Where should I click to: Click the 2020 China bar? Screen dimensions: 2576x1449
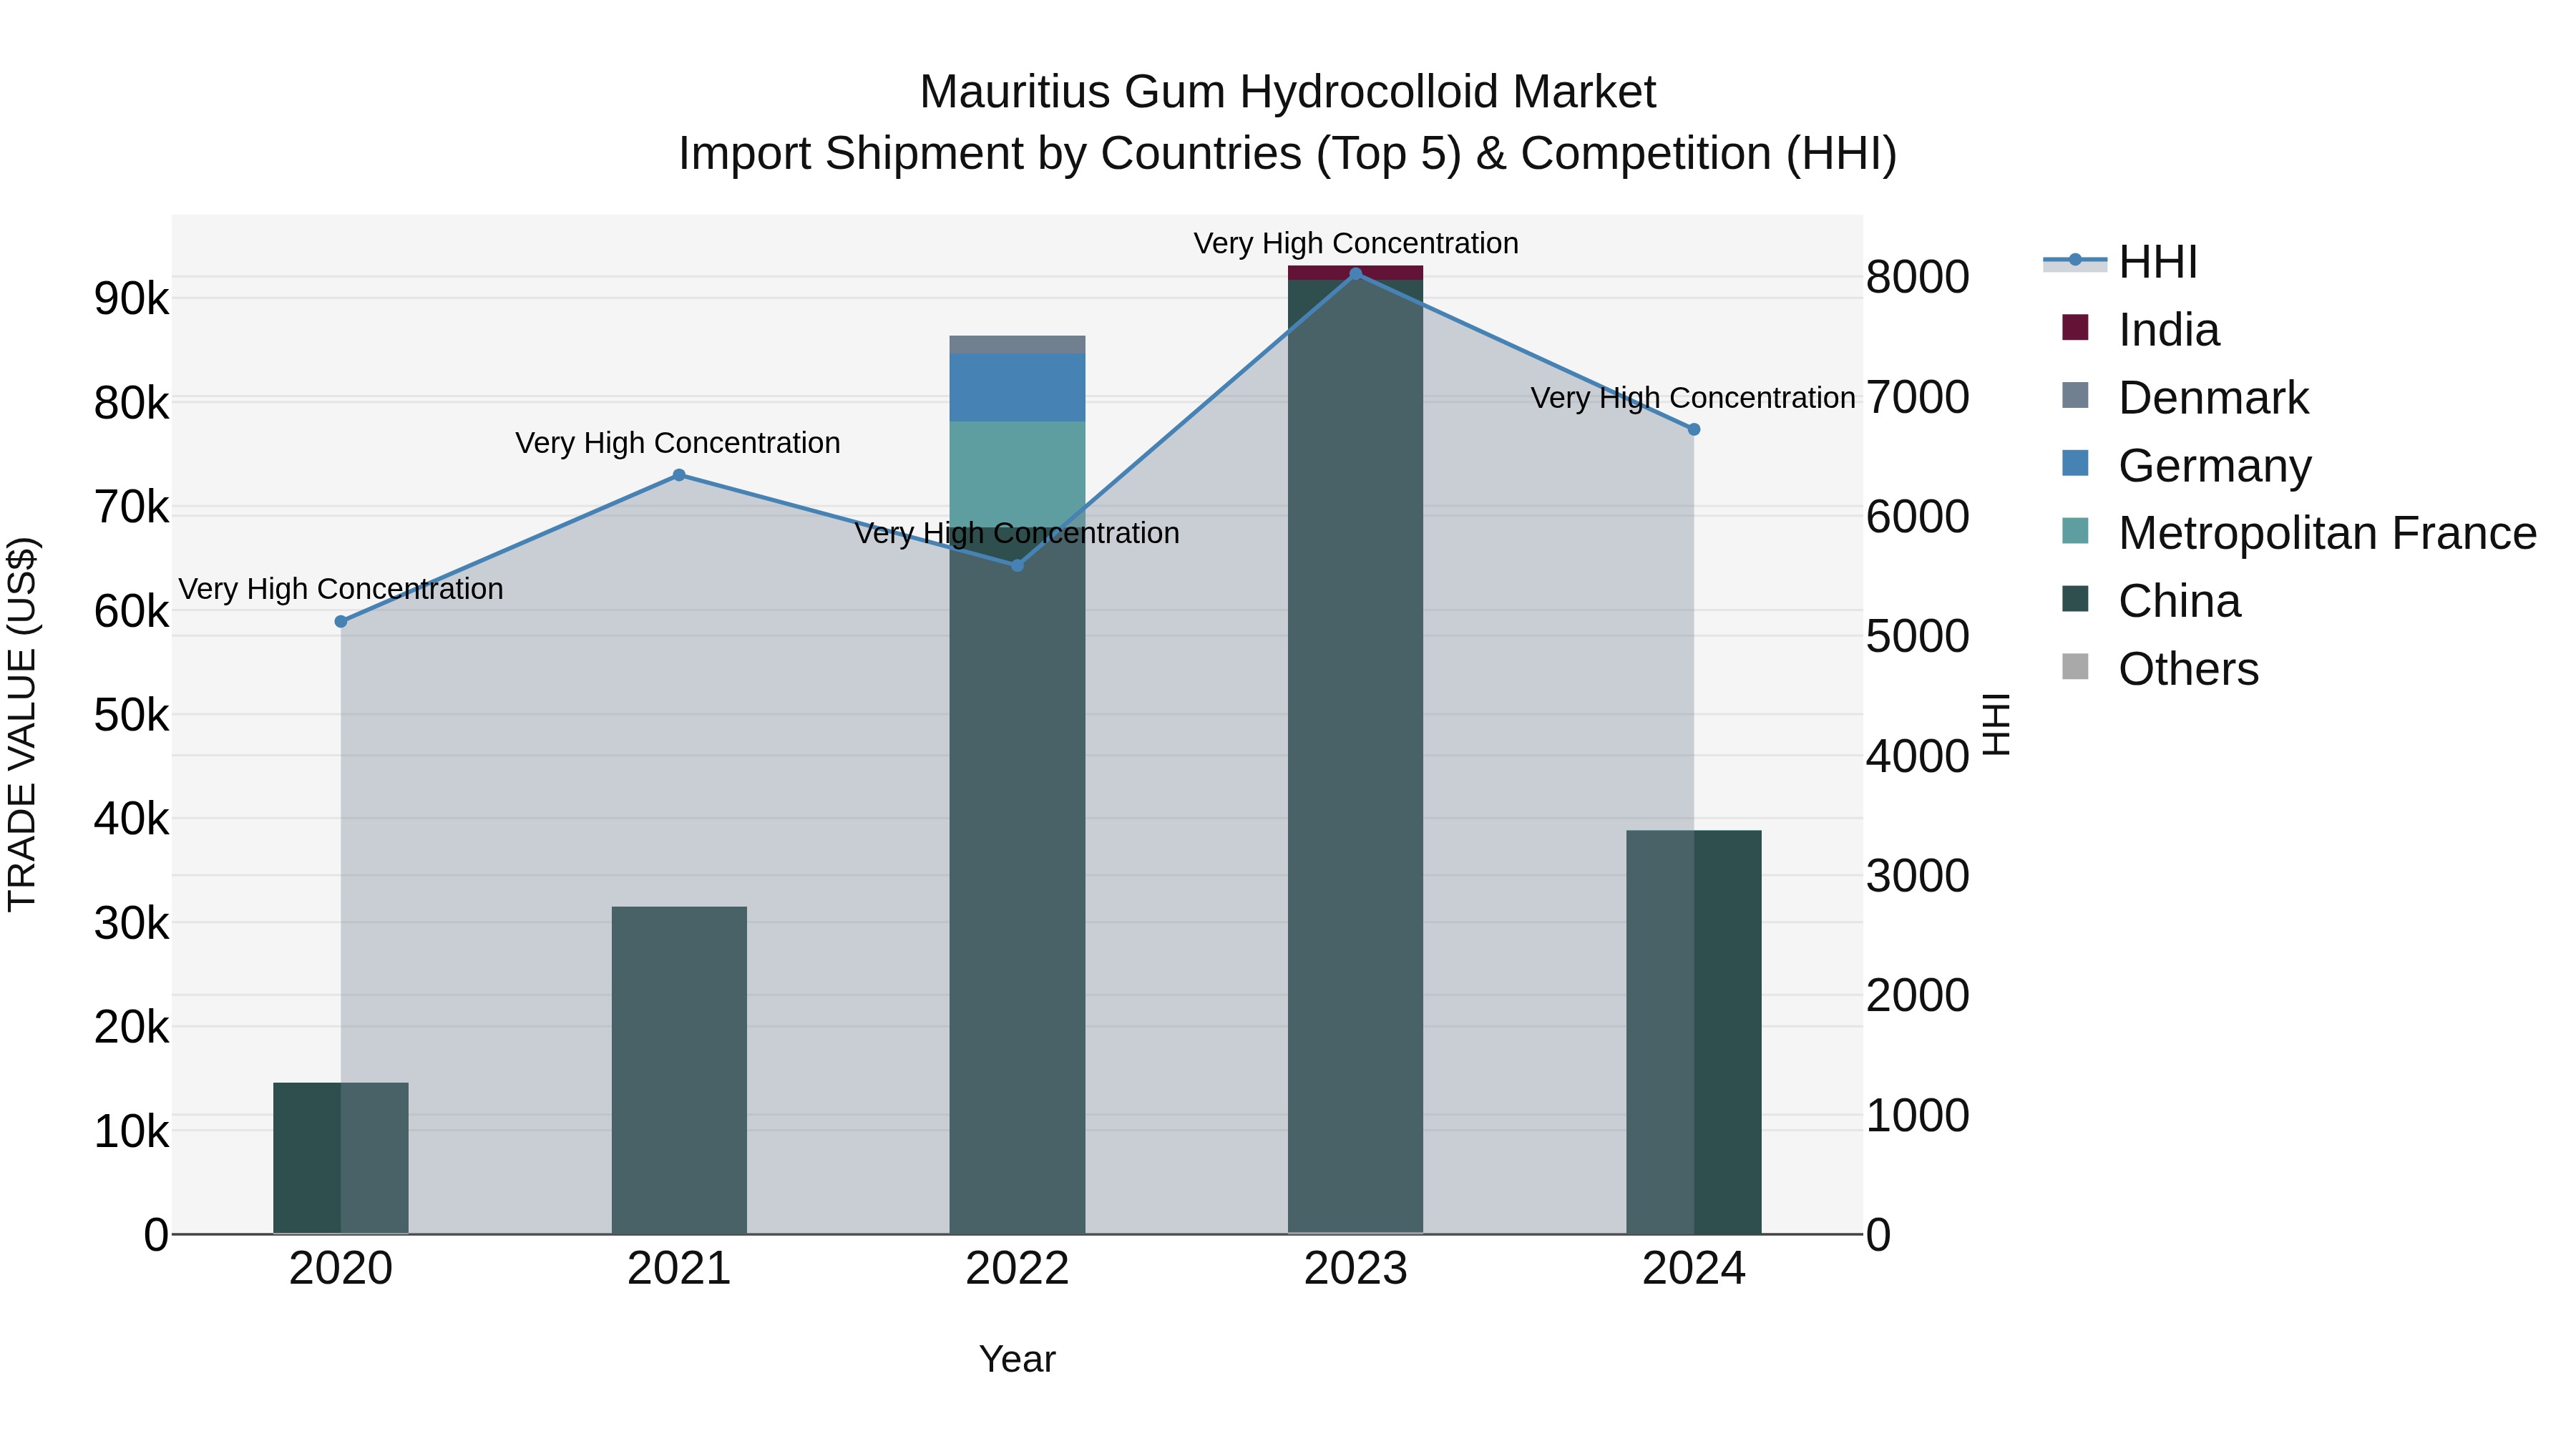[x=341, y=1158]
